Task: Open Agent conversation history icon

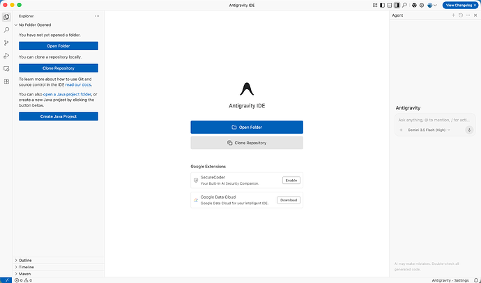Action: click(x=461, y=15)
